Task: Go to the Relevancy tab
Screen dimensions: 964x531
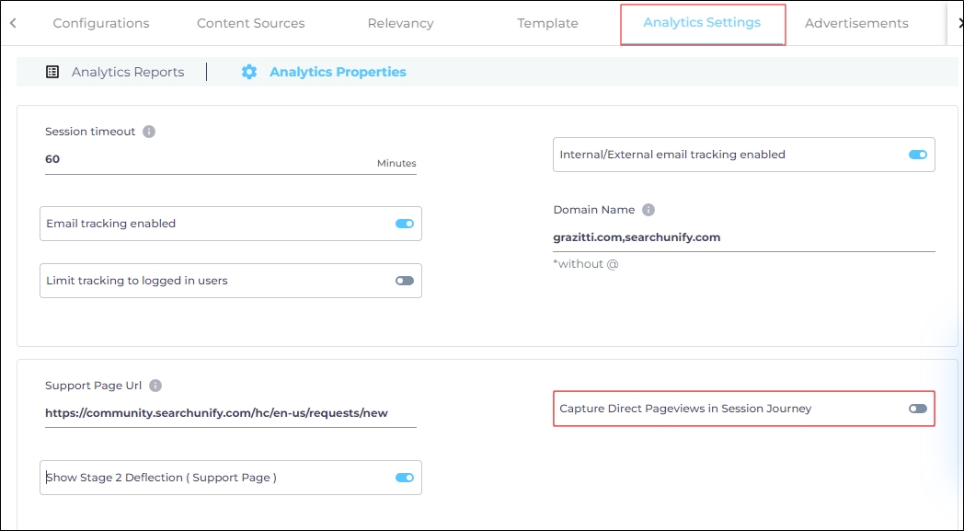Action: point(400,23)
